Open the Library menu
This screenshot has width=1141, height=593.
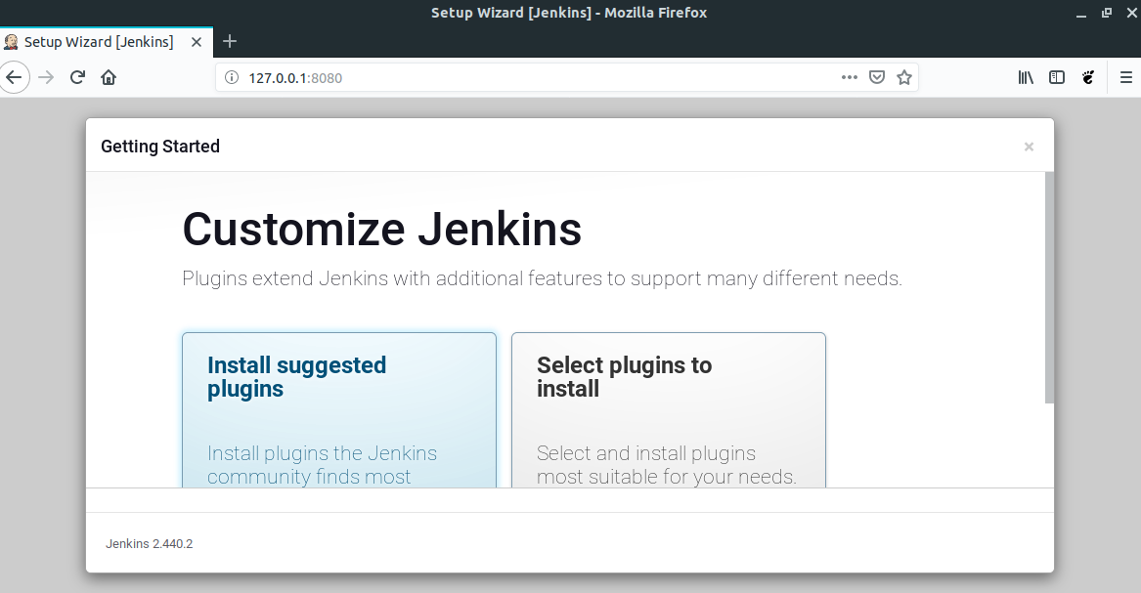coord(1026,77)
